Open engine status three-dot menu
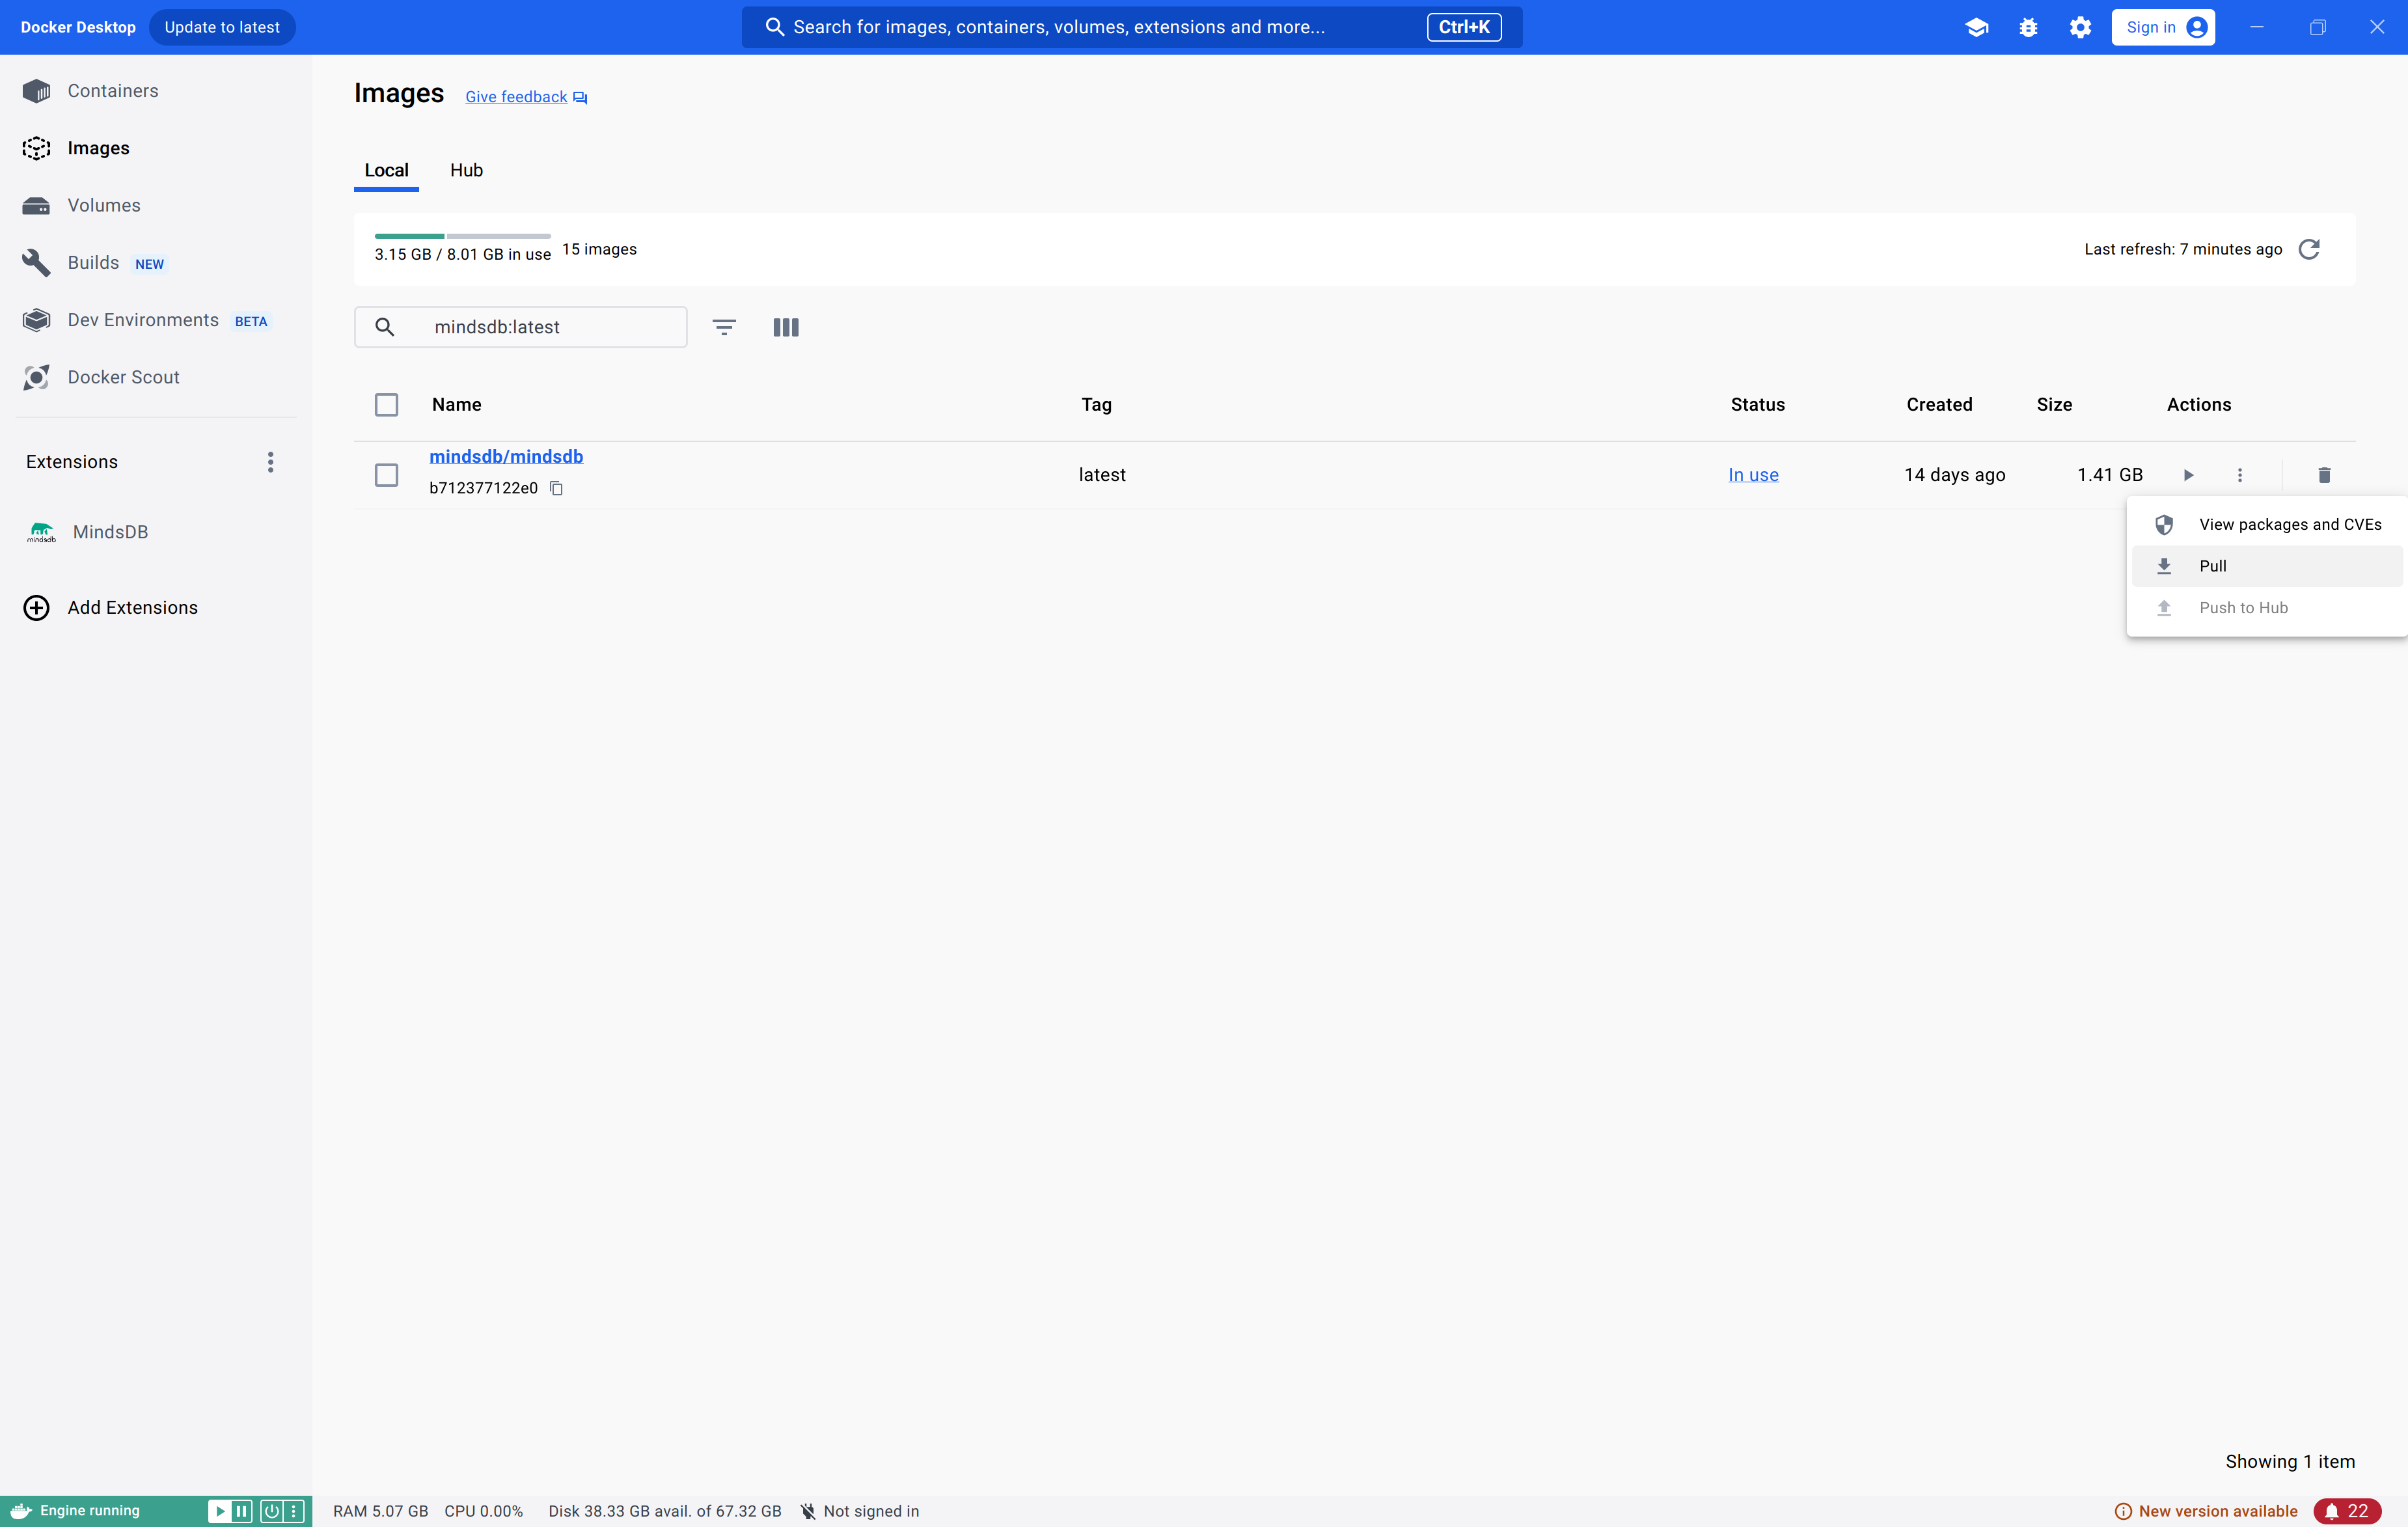2408x1527 pixels. point(294,1511)
